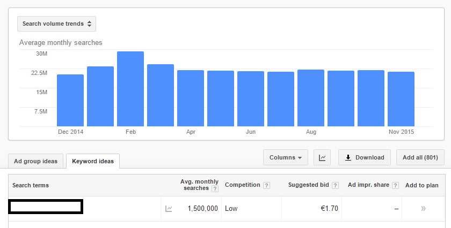
Task: Click the Dec 2014 bar in the chart
Action: tap(70, 101)
